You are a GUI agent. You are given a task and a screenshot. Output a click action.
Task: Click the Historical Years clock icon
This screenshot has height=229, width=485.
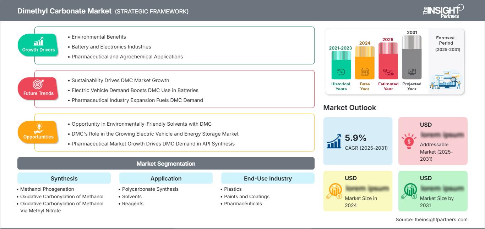tap(341, 72)
